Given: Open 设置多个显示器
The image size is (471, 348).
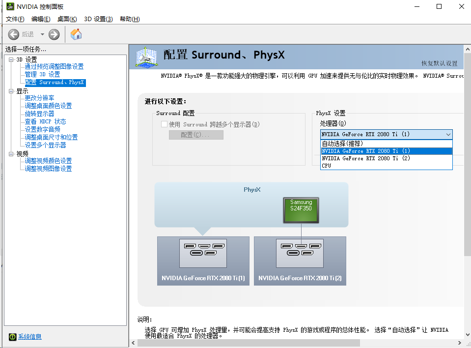Looking at the screenshot, I should (45, 145).
